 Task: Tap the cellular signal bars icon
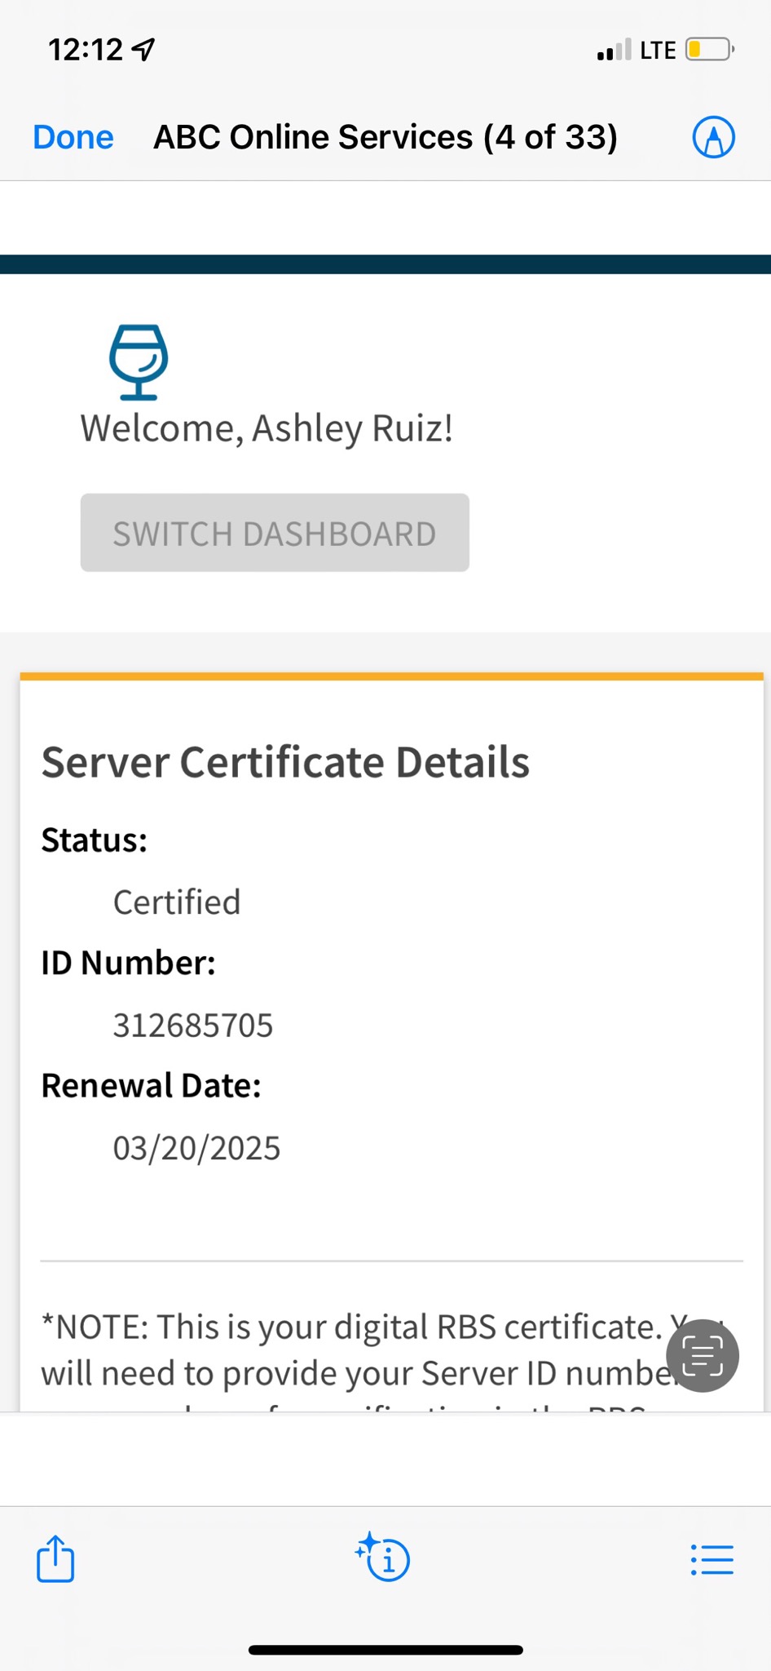614,51
